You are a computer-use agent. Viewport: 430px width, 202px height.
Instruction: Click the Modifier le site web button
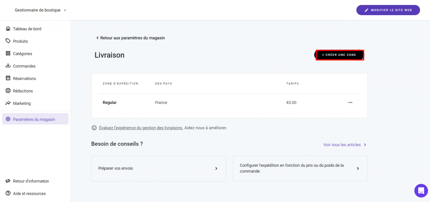pos(388,10)
